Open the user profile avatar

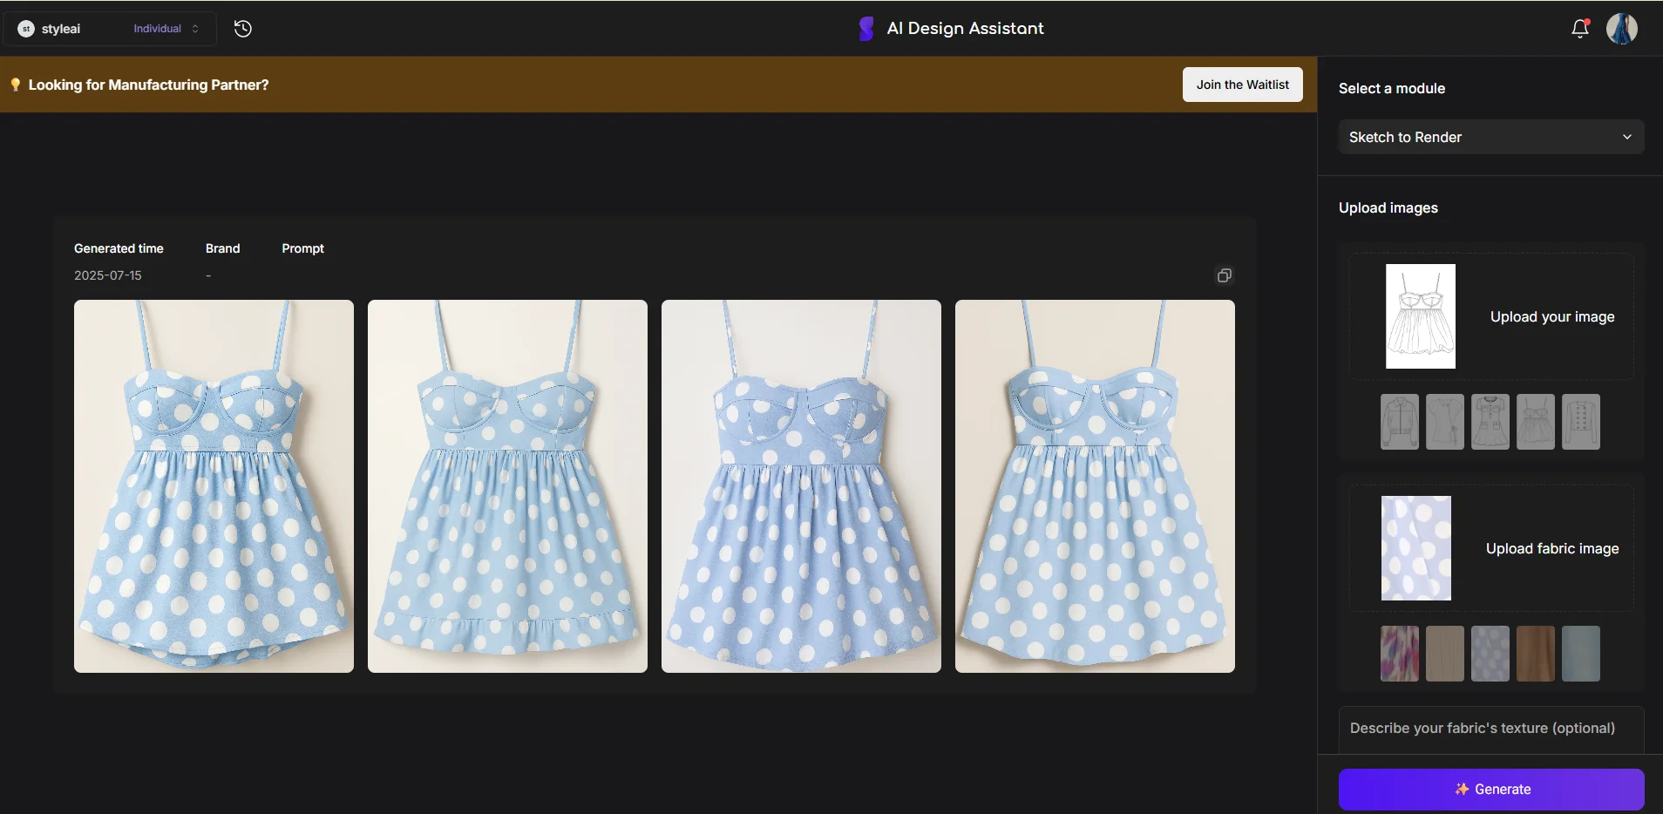click(x=1621, y=29)
